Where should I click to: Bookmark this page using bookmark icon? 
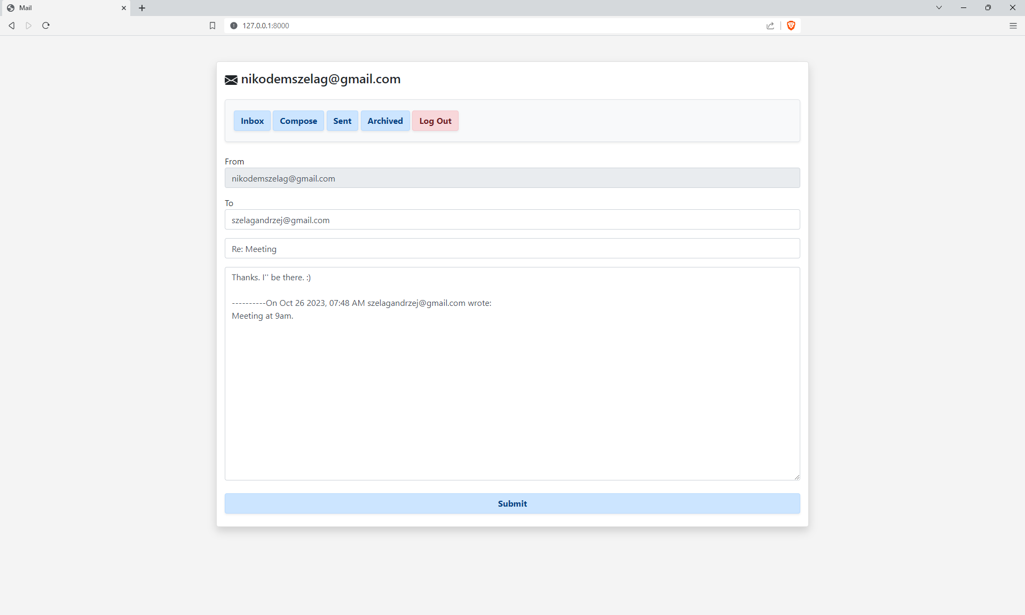point(212,26)
